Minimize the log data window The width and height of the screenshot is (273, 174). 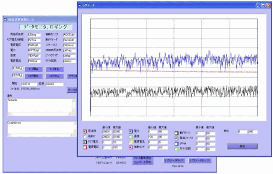(x=258, y=5)
